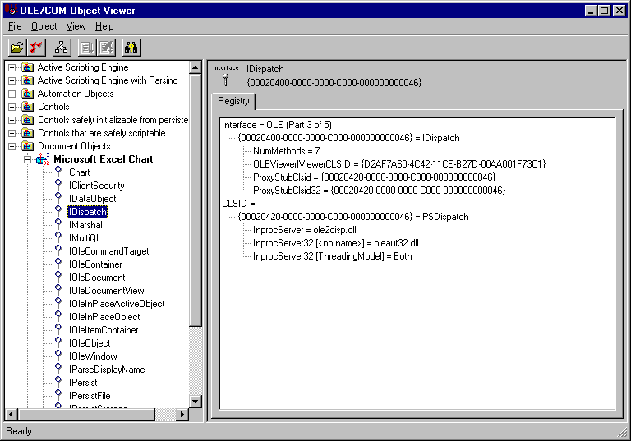Image resolution: width=631 pixels, height=441 pixels.
Task: Click the lollipop icon beside IDataObject
Action: 59,199
